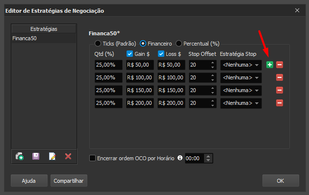Decrease Stop Offset in the R$ 100,00 row

[x=212, y=80]
